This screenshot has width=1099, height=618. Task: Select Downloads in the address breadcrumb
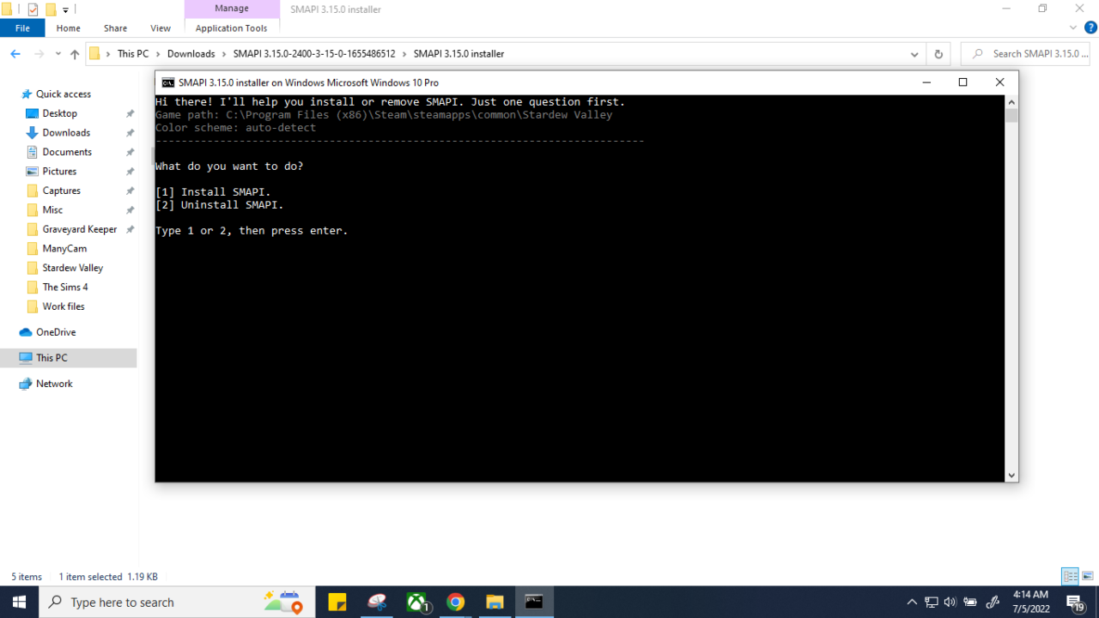tap(191, 54)
